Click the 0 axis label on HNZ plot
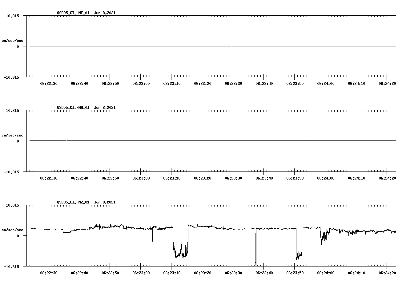Image resolution: width=418 pixels, height=284 pixels. [18, 236]
